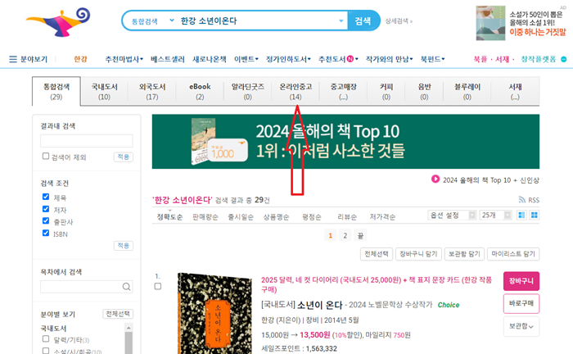Sort results by 출시일순
573x354 pixels.
[x=241, y=217]
